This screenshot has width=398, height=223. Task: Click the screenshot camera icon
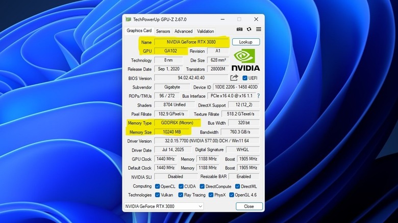pyautogui.click(x=239, y=30)
